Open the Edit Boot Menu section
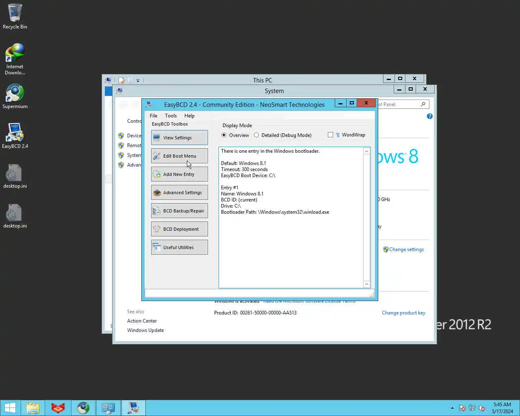520x416 pixels. [x=179, y=156]
